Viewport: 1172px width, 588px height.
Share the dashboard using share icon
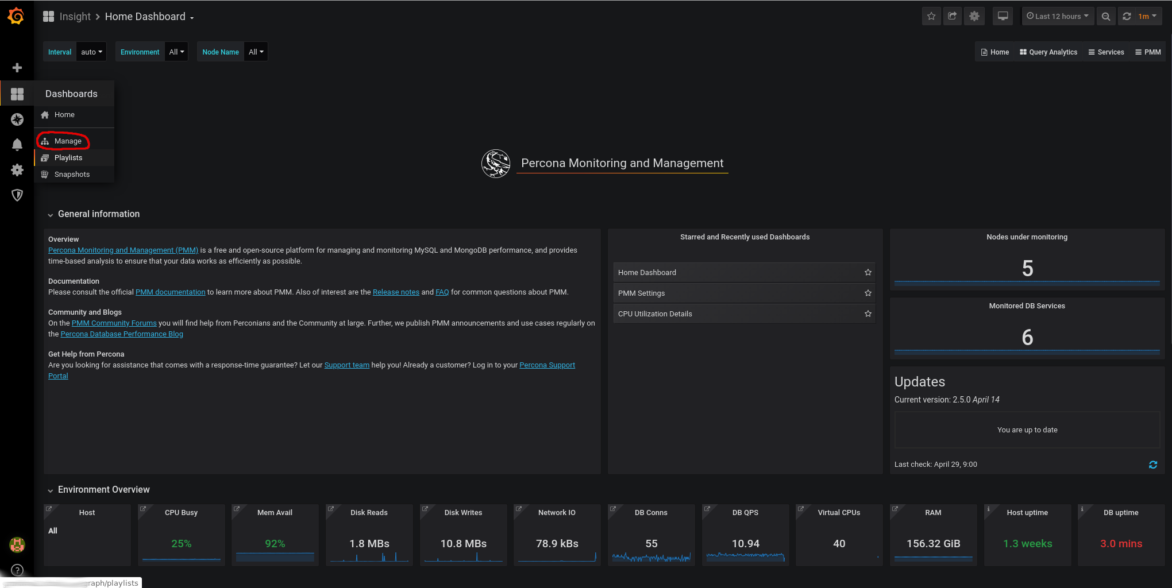pos(953,16)
